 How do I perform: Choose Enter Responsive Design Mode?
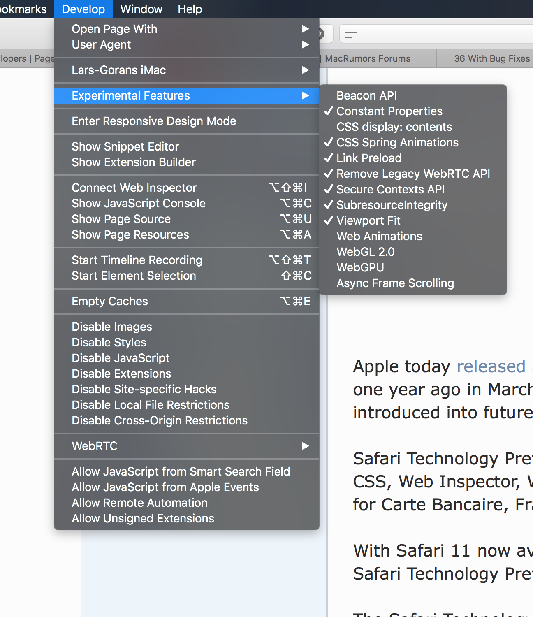click(x=187, y=121)
